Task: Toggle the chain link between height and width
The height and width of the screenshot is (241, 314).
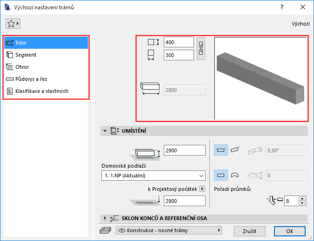Action: point(201,49)
